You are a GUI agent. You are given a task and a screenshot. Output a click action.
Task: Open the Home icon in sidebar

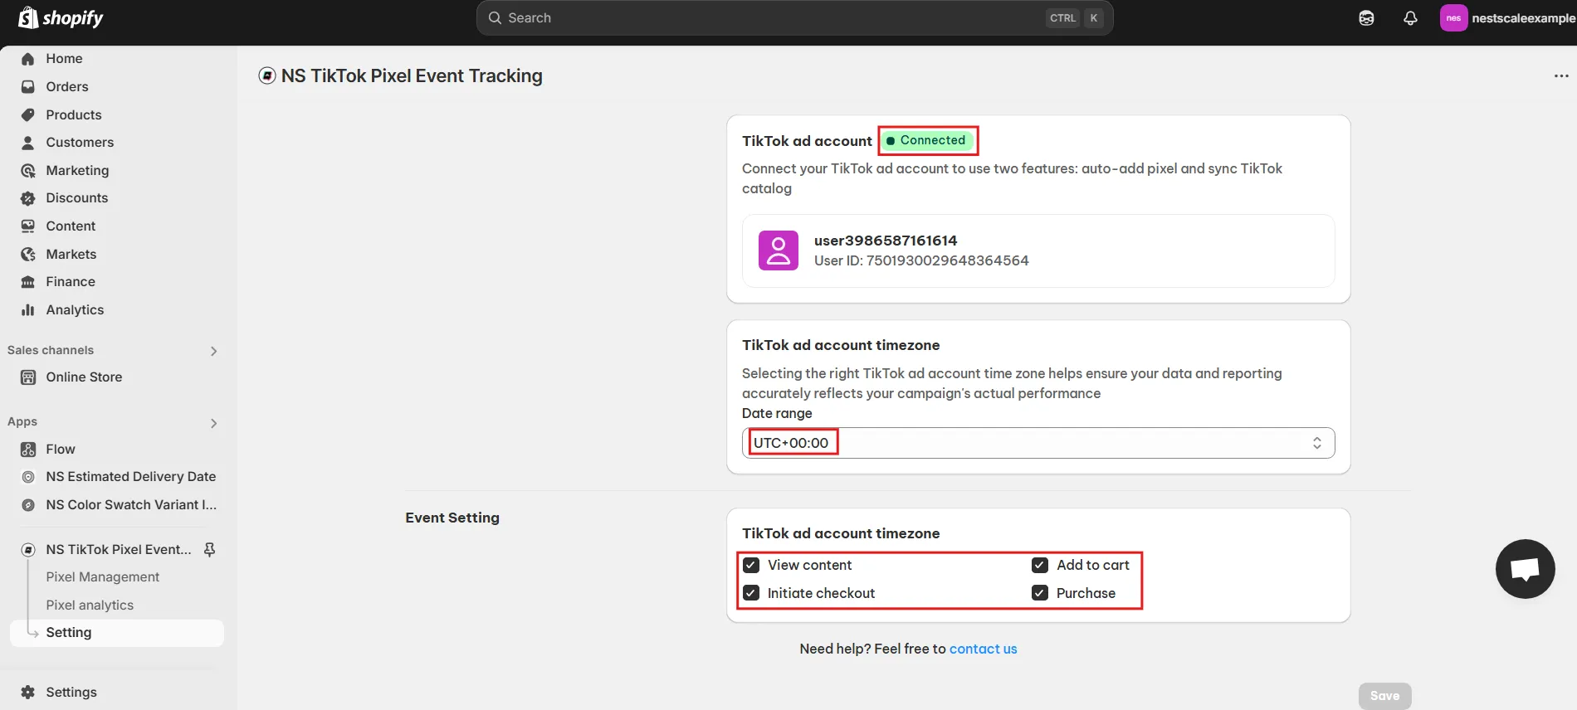click(x=28, y=59)
